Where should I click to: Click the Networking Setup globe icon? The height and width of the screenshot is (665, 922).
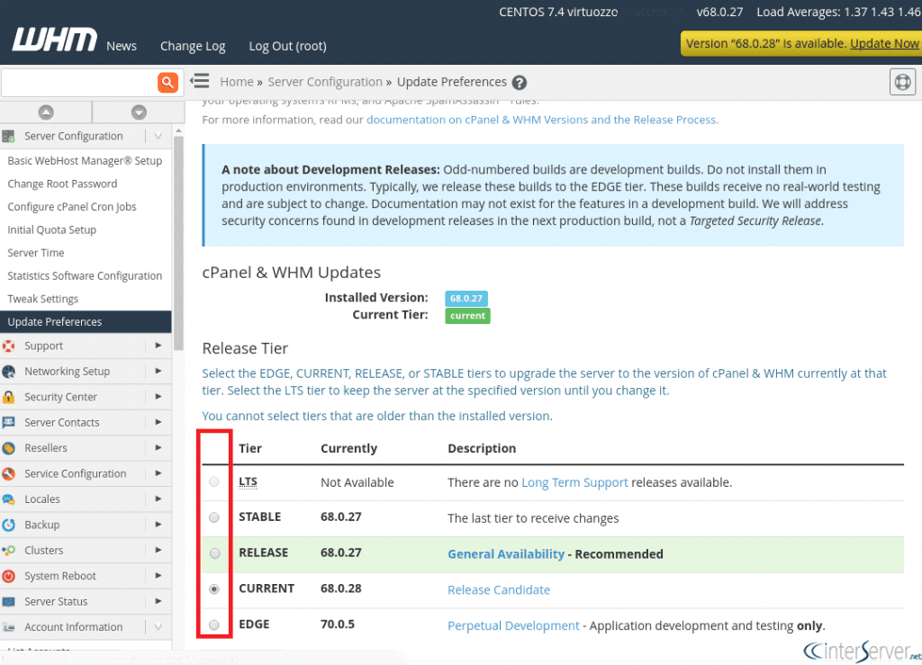(8, 372)
